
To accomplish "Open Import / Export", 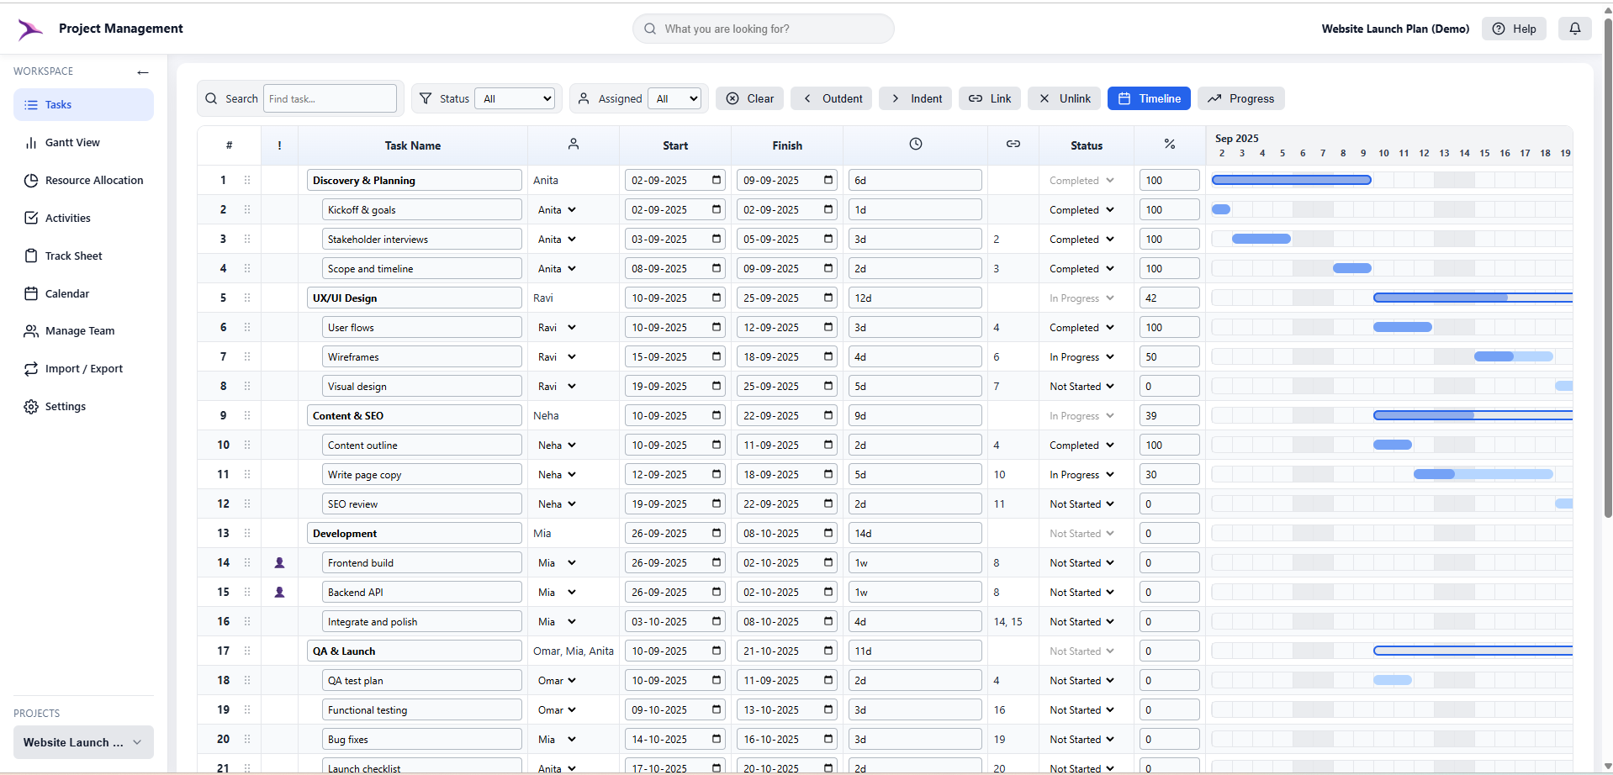I will pos(83,368).
